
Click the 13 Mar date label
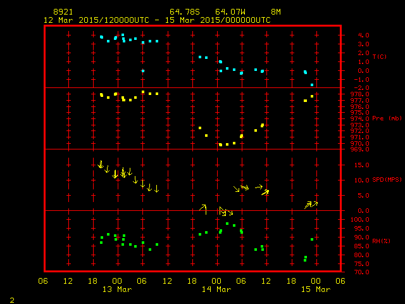point(117,289)
